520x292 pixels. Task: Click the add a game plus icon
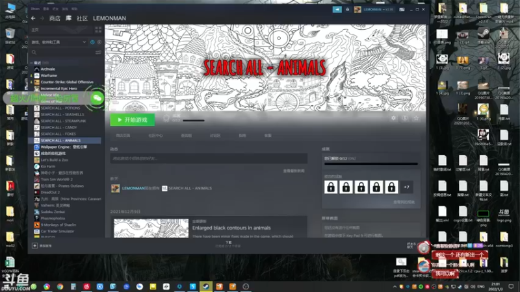click(34, 246)
